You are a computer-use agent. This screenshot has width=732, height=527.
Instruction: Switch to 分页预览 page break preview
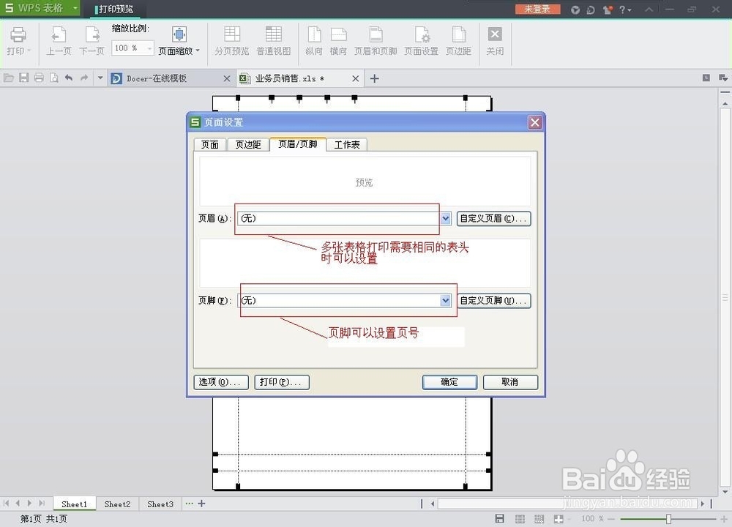click(x=231, y=42)
